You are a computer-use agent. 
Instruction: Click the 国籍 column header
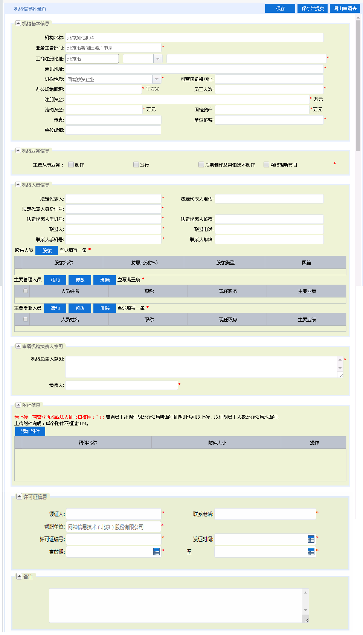click(x=306, y=262)
